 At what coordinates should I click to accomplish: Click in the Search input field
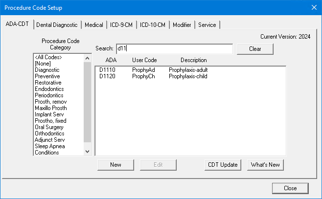(x=174, y=49)
